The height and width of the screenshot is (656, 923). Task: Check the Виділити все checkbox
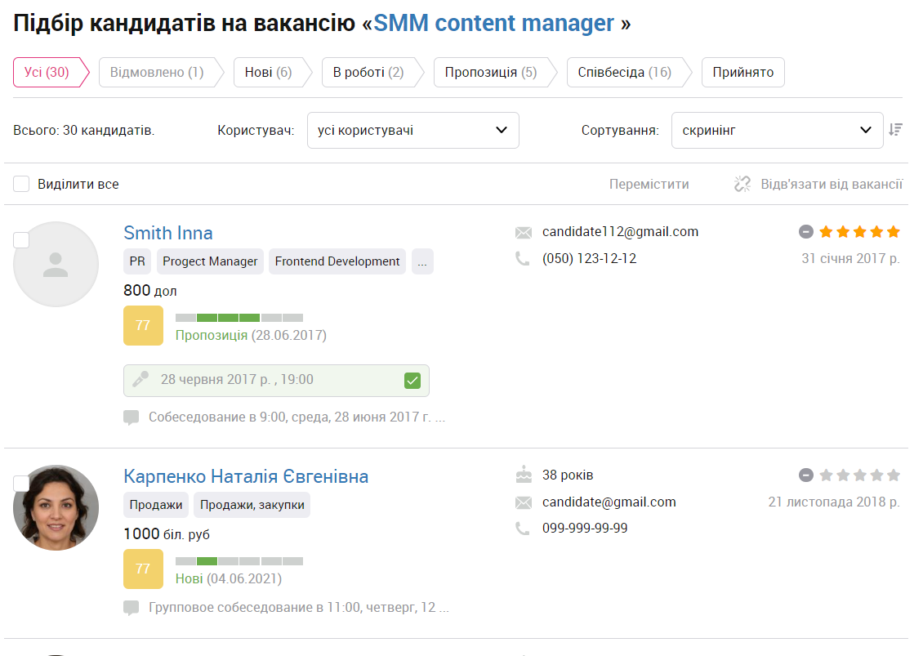pyautogui.click(x=21, y=184)
